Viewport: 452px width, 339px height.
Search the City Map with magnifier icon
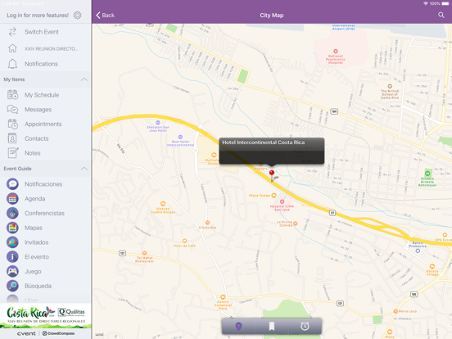click(441, 15)
